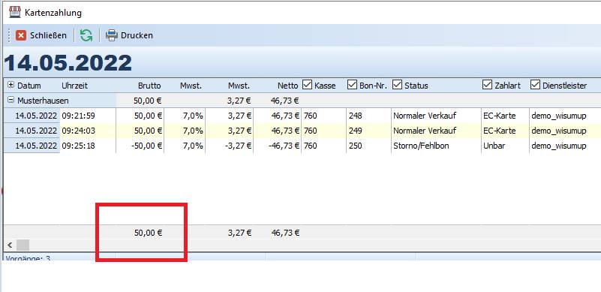The height and width of the screenshot is (292, 601).
Task: Click the green refresh arrows icon
Action: click(x=86, y=35)
